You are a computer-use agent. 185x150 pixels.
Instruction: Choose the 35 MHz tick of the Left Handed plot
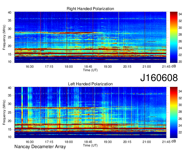[x=10, y=95]
